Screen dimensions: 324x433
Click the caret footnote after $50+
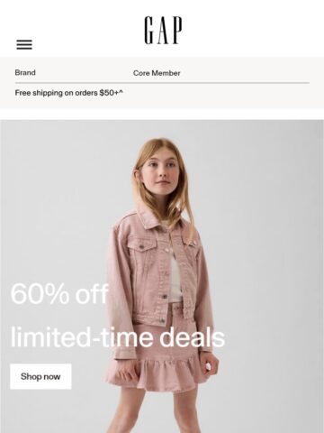[x=121, y=92]
